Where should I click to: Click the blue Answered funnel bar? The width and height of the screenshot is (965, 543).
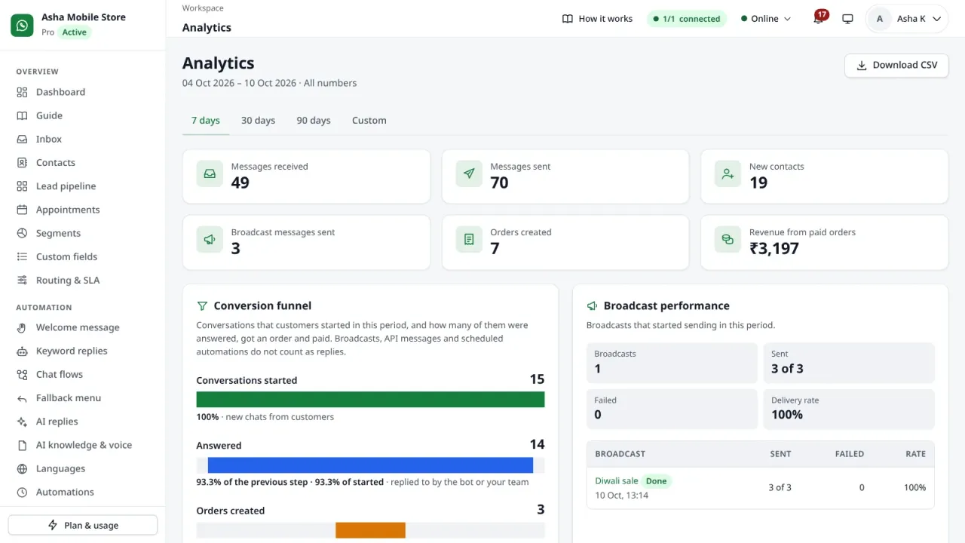tap(370, 465)
